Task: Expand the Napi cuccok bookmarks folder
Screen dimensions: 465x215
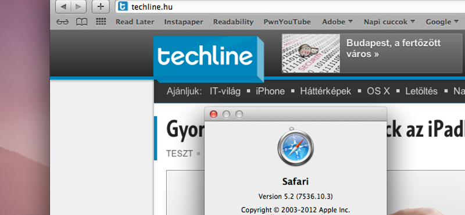Action: click(x=389, y=22)
